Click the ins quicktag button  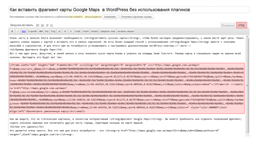point(47,31)
